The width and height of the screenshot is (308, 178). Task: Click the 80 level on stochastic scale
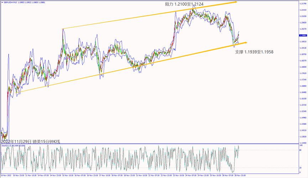301,150
